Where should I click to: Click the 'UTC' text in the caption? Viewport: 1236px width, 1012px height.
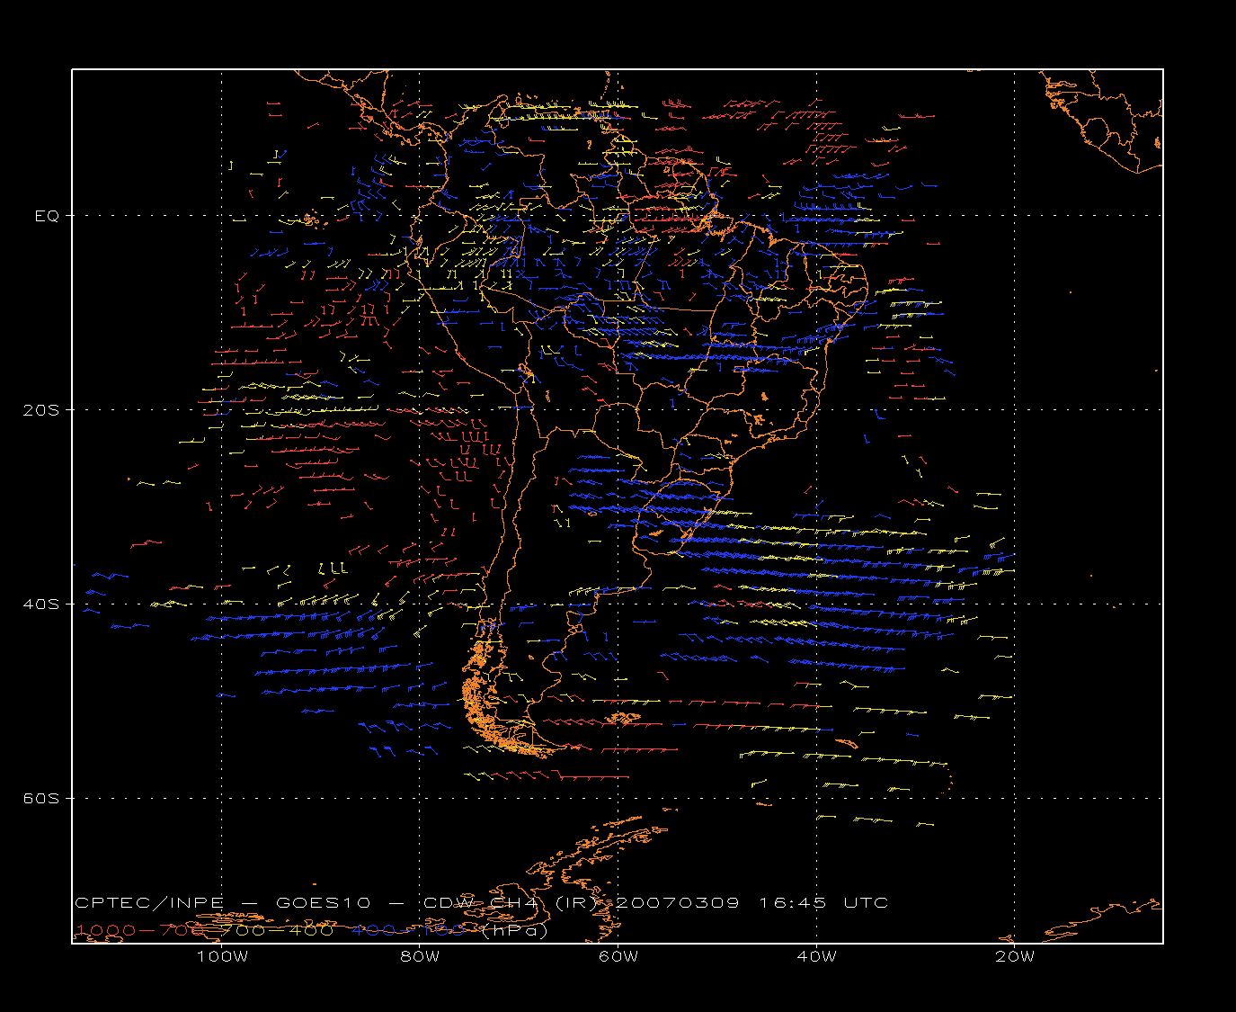tap(866, 902)
